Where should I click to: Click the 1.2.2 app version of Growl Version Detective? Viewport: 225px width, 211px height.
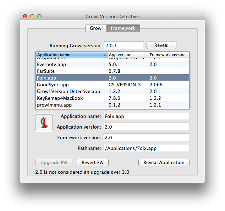tap(114, 91)
